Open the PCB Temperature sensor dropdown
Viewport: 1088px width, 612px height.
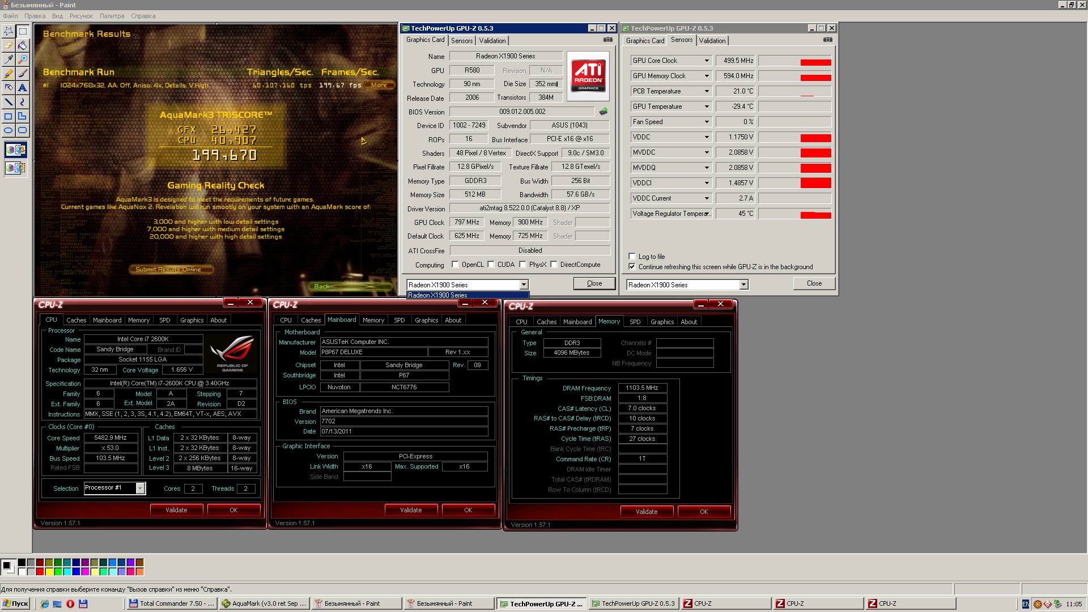[707, 91]
